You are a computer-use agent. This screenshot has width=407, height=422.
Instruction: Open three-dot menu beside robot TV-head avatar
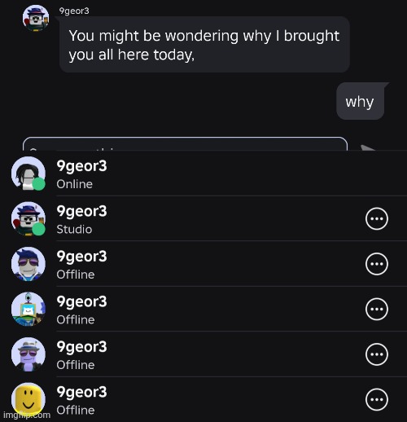click(x=377, y=309)
